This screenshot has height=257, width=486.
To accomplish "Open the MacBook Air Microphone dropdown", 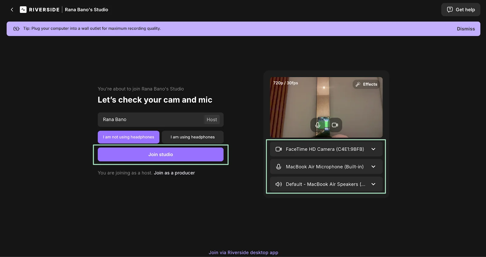I will click(x=326, y=167).
